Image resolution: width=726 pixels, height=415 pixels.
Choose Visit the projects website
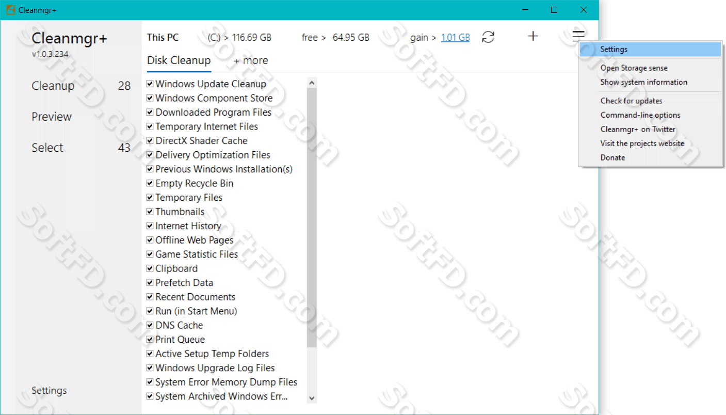tap(650, 143)
